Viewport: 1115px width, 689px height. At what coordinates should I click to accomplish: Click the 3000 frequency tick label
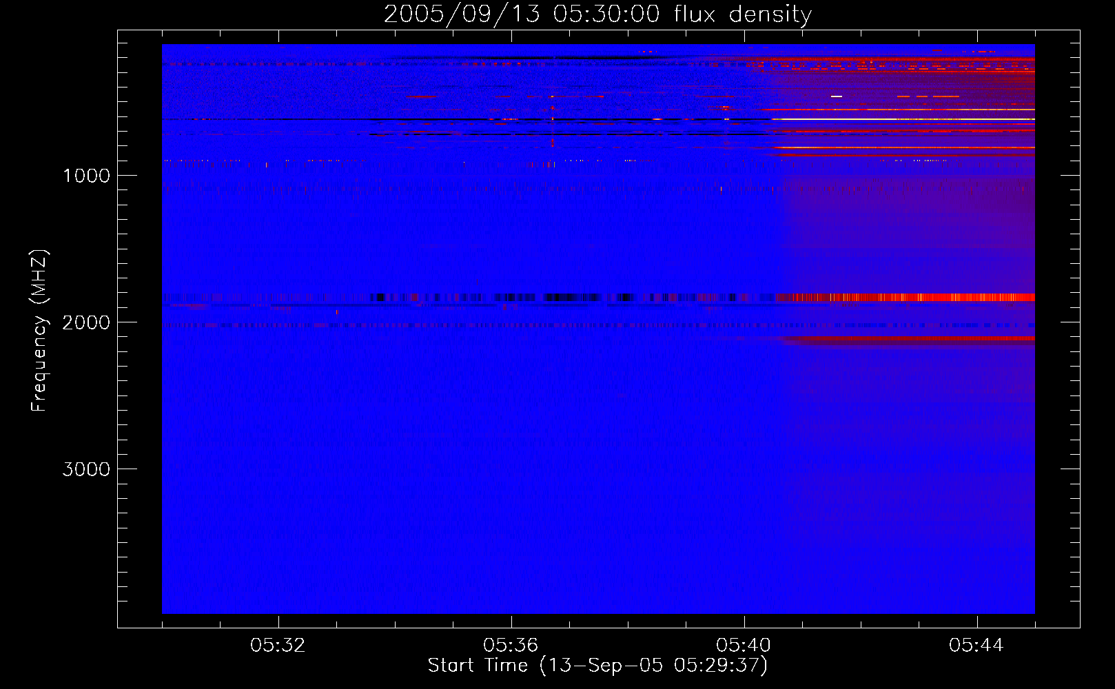coord(86,469)
